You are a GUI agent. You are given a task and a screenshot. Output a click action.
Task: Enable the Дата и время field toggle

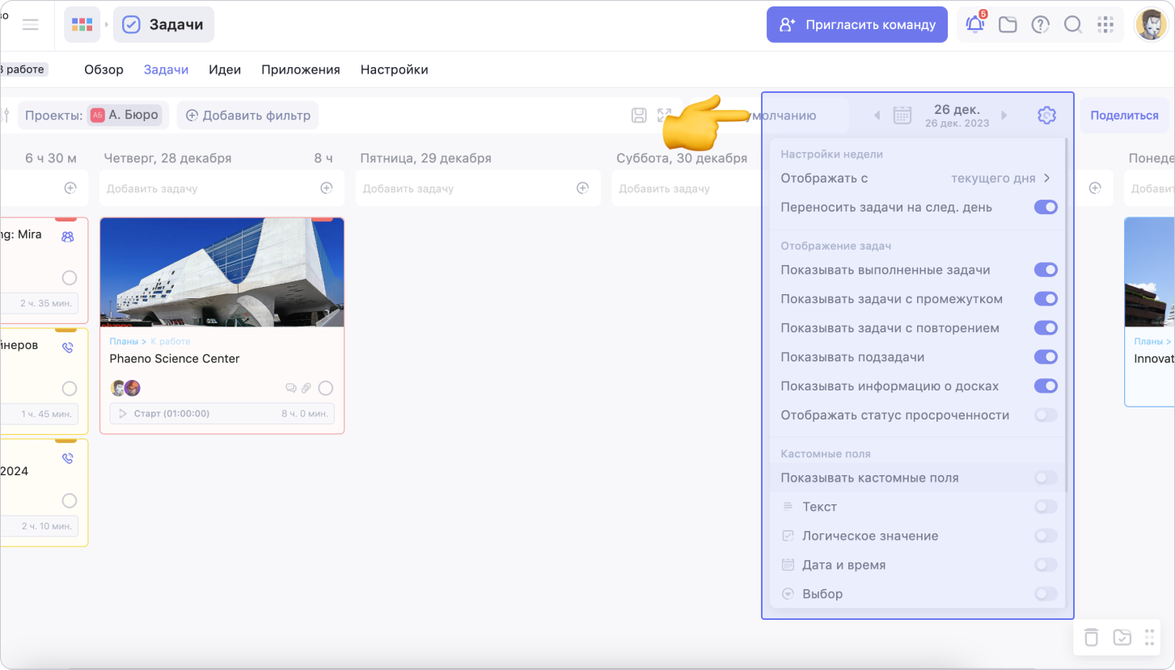(x=1046, y=565)
